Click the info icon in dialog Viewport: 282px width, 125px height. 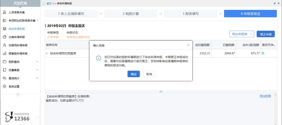[x=98, y=58]
